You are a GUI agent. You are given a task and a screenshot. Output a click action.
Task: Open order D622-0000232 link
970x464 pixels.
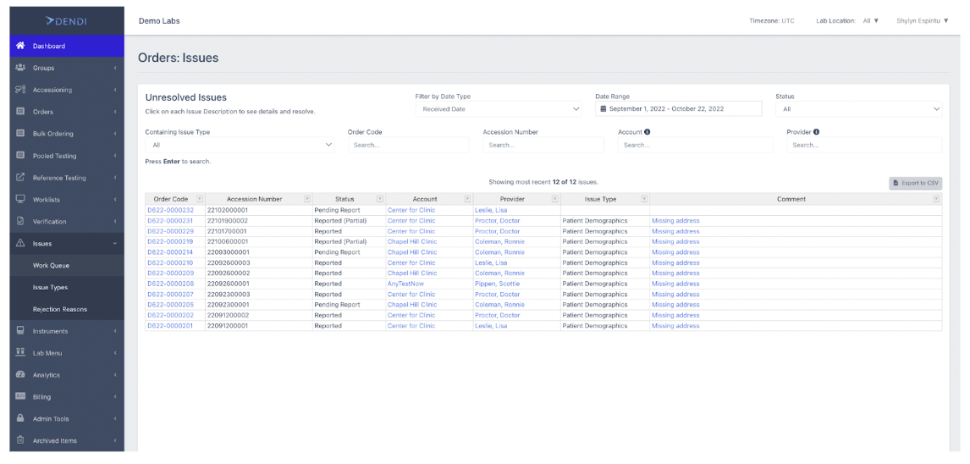(170, 210)
